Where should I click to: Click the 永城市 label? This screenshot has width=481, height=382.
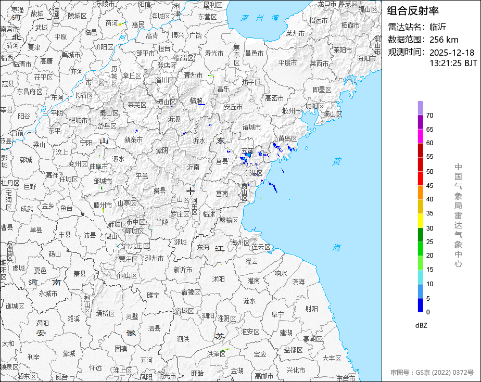pyautogui.click(x=48, y=294)
